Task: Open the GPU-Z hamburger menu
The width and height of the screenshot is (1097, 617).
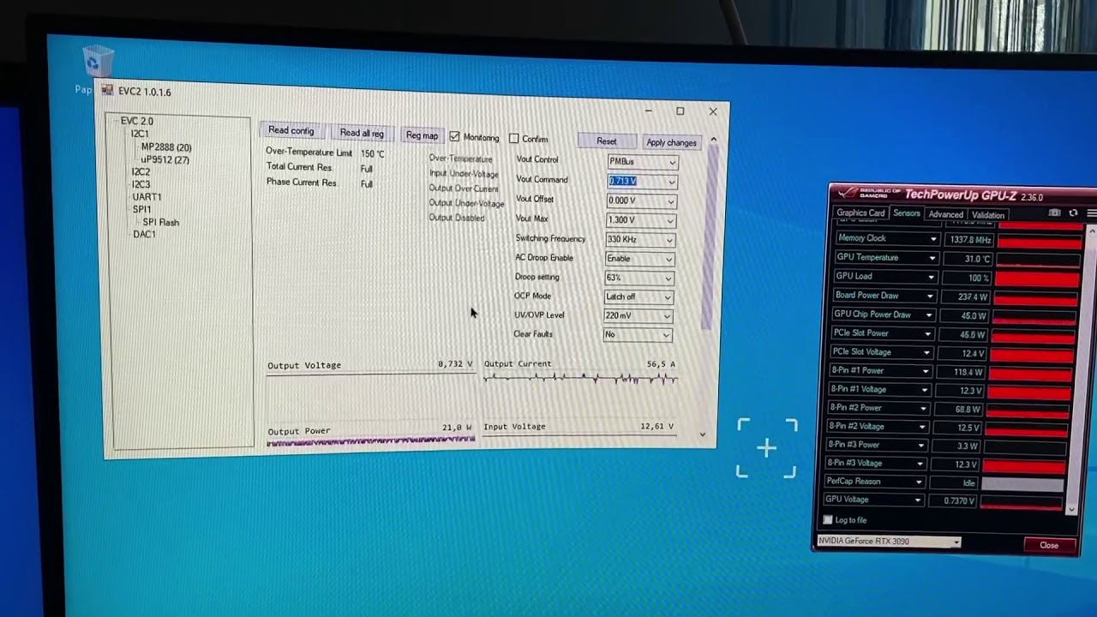Action: (1091, 213)
